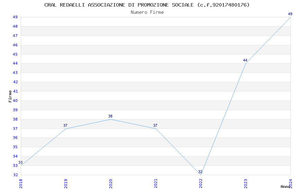Viewport: 294px width, 190px height.
Task: Click the y-axis tick 43
Action: (x=15, y=73)
